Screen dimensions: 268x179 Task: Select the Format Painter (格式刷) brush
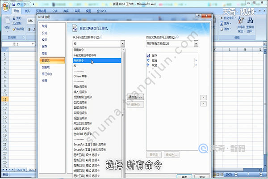(14, 29)
